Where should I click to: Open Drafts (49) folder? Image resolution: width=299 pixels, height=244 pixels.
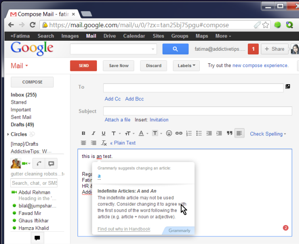22,124
